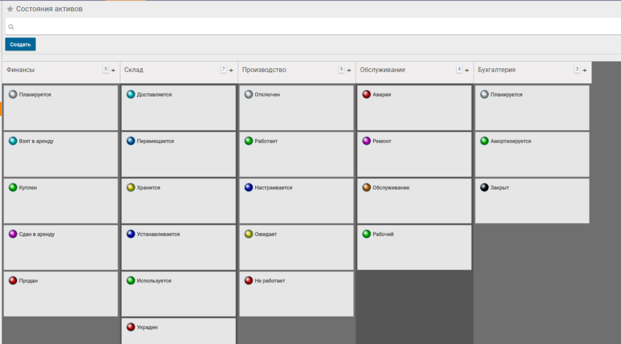621x344 pixels.
Task: Click the teal ball of Взят в аренду
Action: 13,141
